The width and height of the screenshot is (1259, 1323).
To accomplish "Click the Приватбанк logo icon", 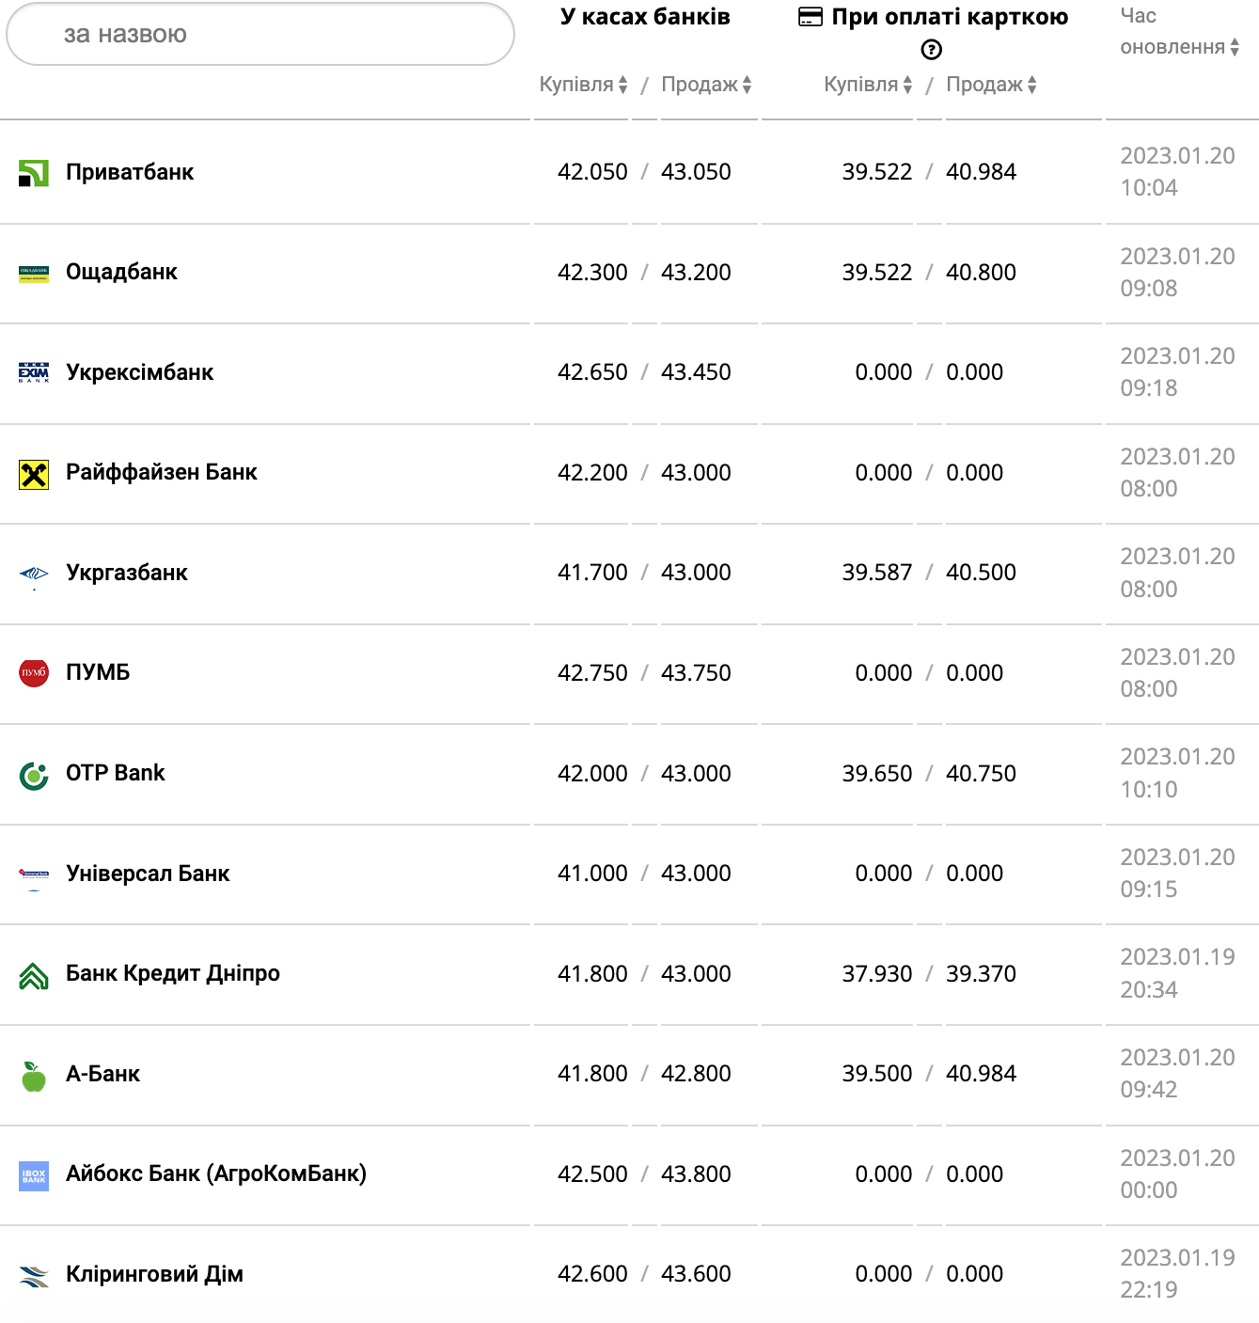I will (x=34, y=173).
